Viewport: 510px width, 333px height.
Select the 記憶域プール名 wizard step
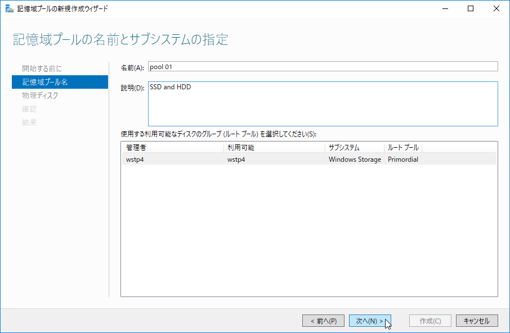[60, 82]
